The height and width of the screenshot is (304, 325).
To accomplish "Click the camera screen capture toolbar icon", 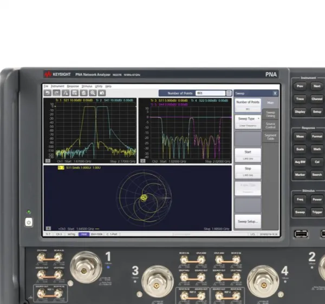I will click(102, 93).
